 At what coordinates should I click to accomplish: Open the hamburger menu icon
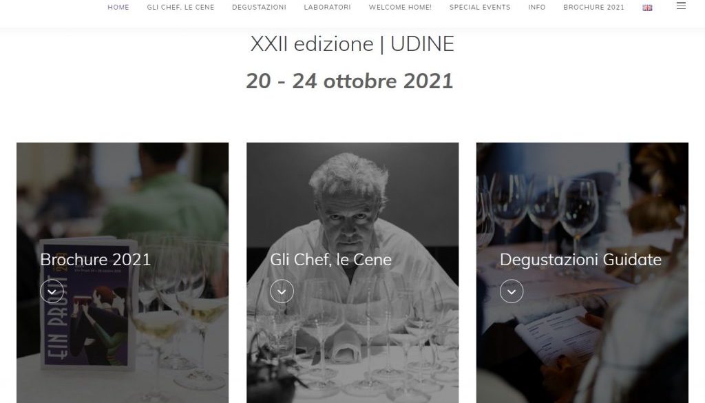pyautogui.click(x=681, y=6)
